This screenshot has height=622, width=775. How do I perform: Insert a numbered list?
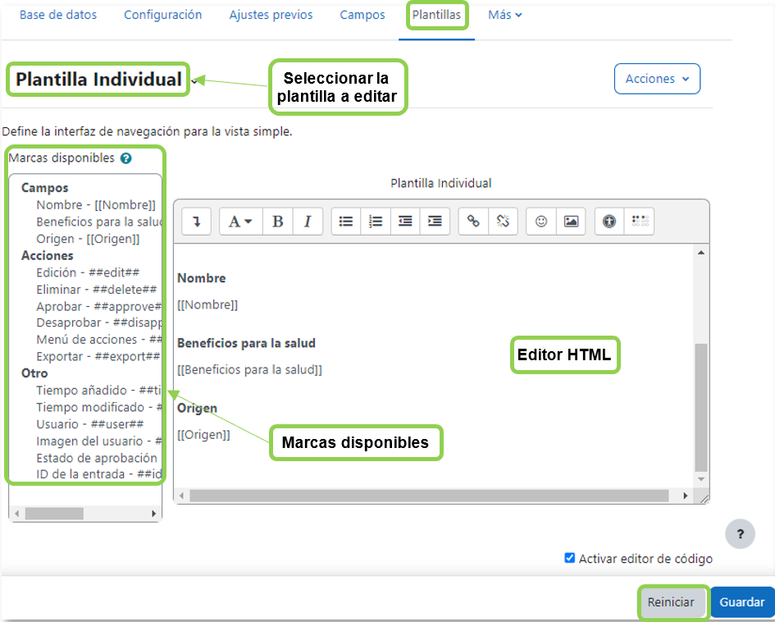[376, 222]
